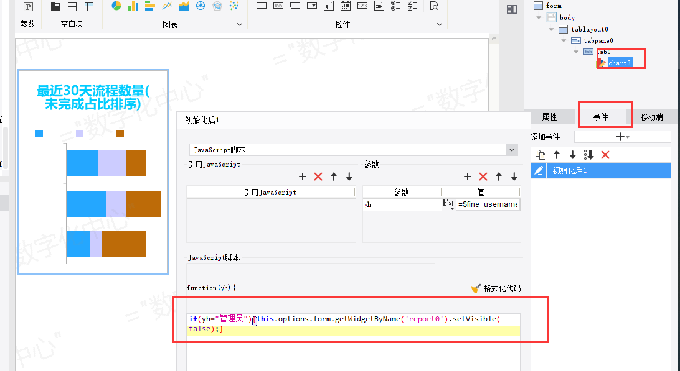Switch to the 移动端 tab

652,117
